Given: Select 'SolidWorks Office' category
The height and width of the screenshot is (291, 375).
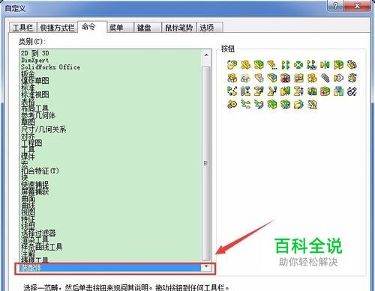Looking at the screenshot, I should pos(50,67).
